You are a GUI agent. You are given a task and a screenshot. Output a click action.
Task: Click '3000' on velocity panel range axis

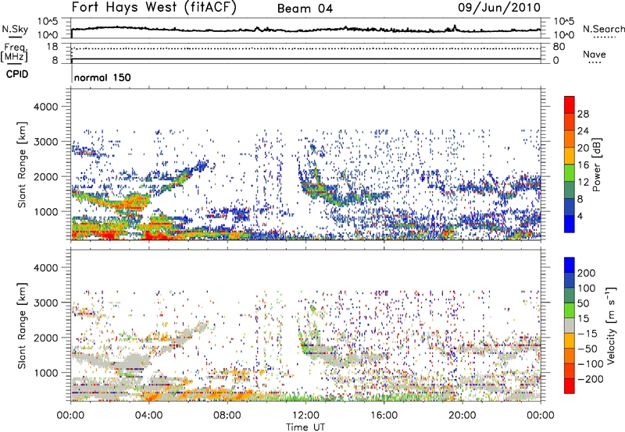coord(46,303)
